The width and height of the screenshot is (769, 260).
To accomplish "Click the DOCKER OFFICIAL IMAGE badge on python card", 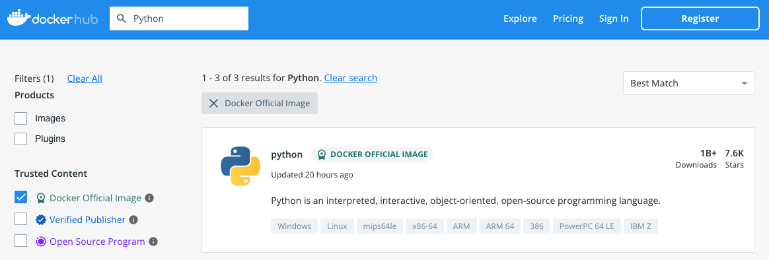I will coord(372,154).
